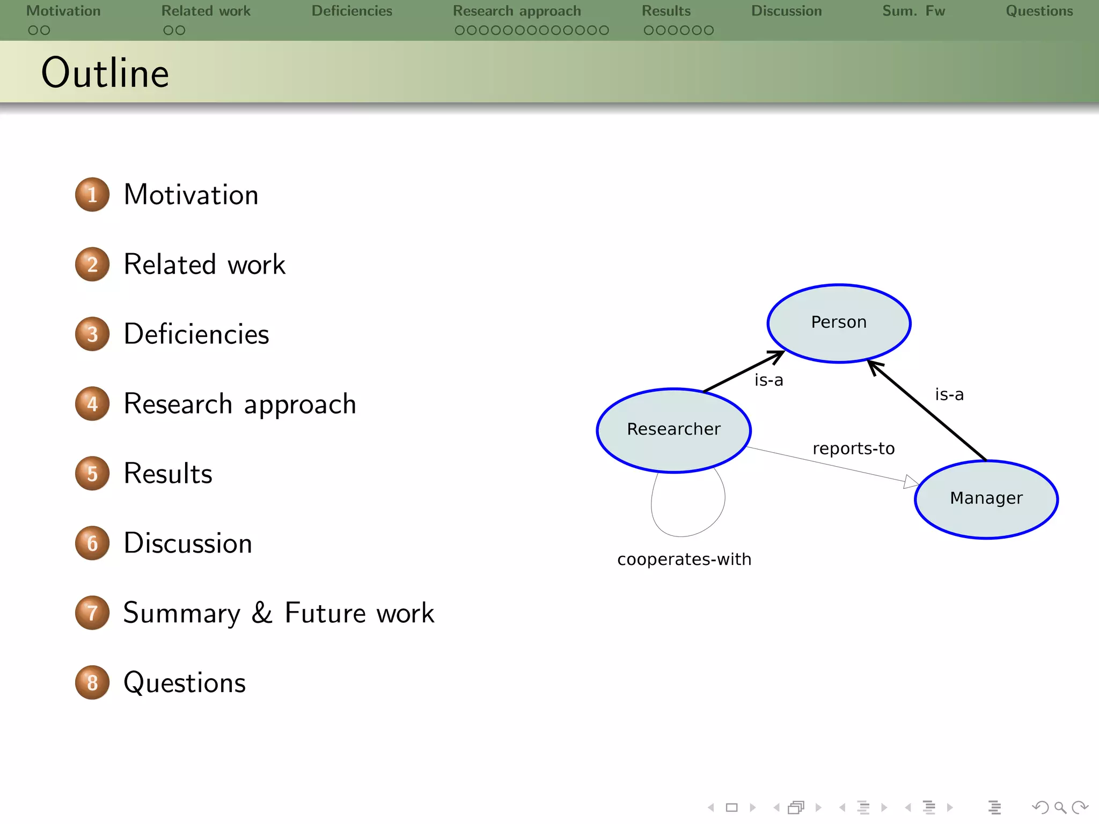Click the brown number 8 bullet
This screenshot has width=1099, height=824.
[x=92, y=682]
